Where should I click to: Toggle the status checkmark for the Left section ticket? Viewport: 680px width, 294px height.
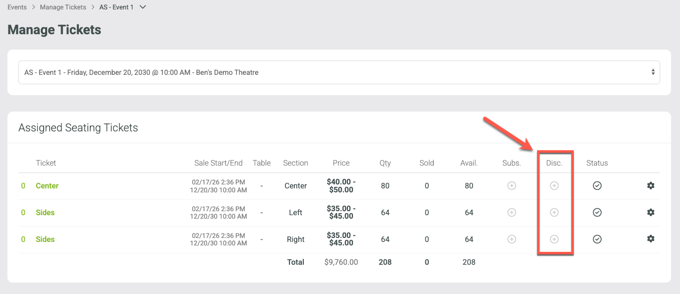(597, 212)
